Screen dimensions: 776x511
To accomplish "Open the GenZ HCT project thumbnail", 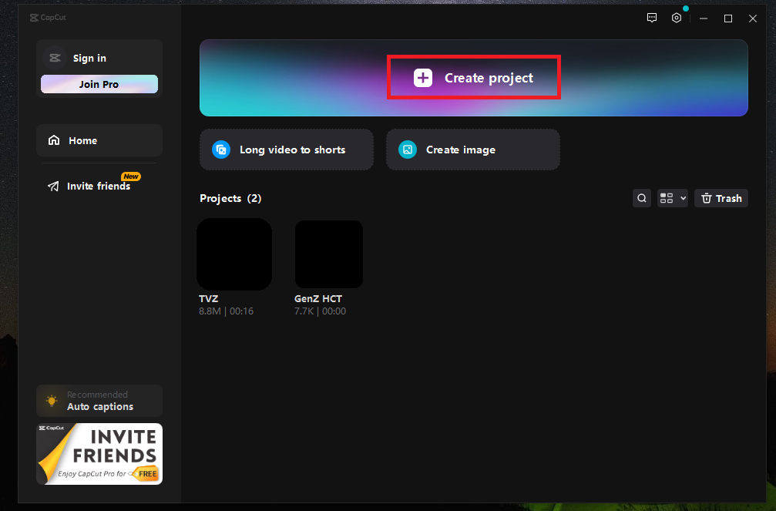I will point(329,254).
